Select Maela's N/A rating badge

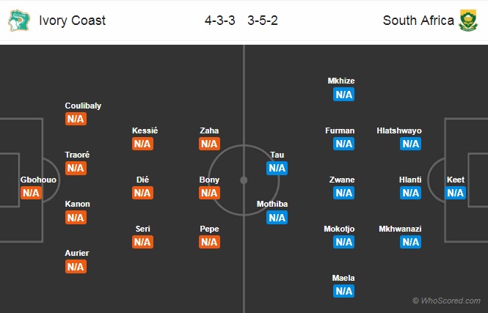click(x=344, y=291)
